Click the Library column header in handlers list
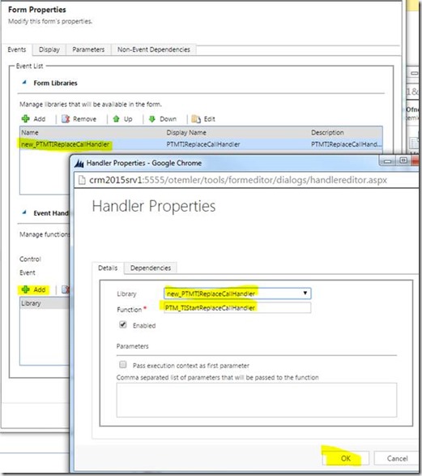Image resolution: width=422 pixels, height=476 pixels. (31, 303)
